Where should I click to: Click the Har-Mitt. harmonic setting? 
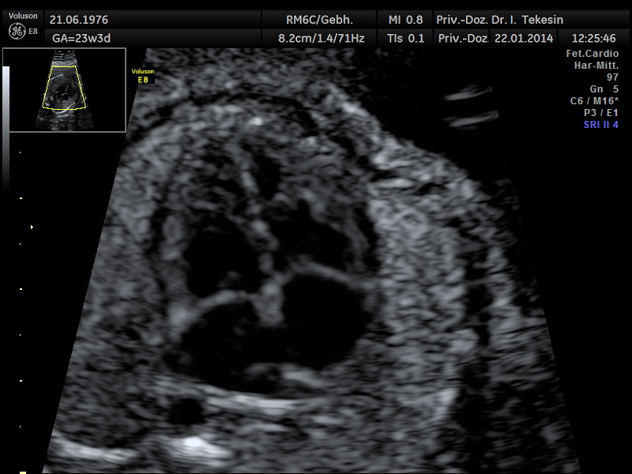[596, 66]
